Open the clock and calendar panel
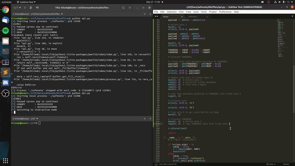 pos(155,2)
